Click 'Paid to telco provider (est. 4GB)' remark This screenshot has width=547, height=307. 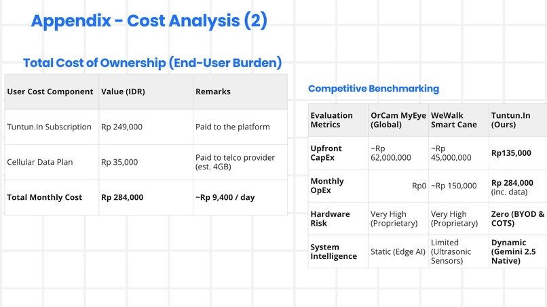coord(235,162)
